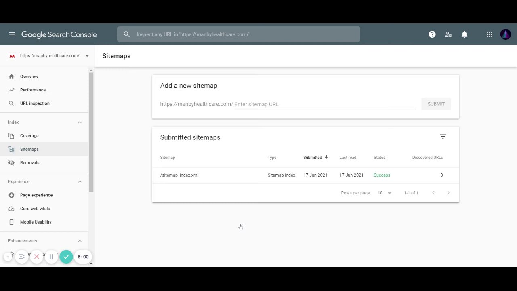
Task: Click the Coverage pages icon
Action: coord(11,136)
